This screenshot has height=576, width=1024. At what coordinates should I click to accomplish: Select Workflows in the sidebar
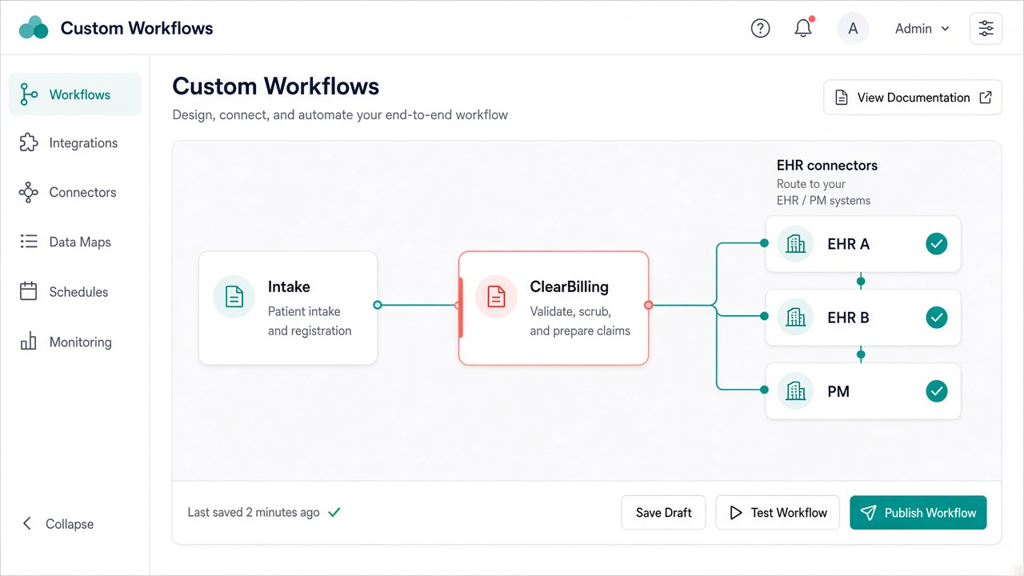[75, 94]
